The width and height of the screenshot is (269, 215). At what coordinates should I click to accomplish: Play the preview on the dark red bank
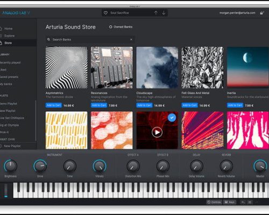(x=157, y=132)
